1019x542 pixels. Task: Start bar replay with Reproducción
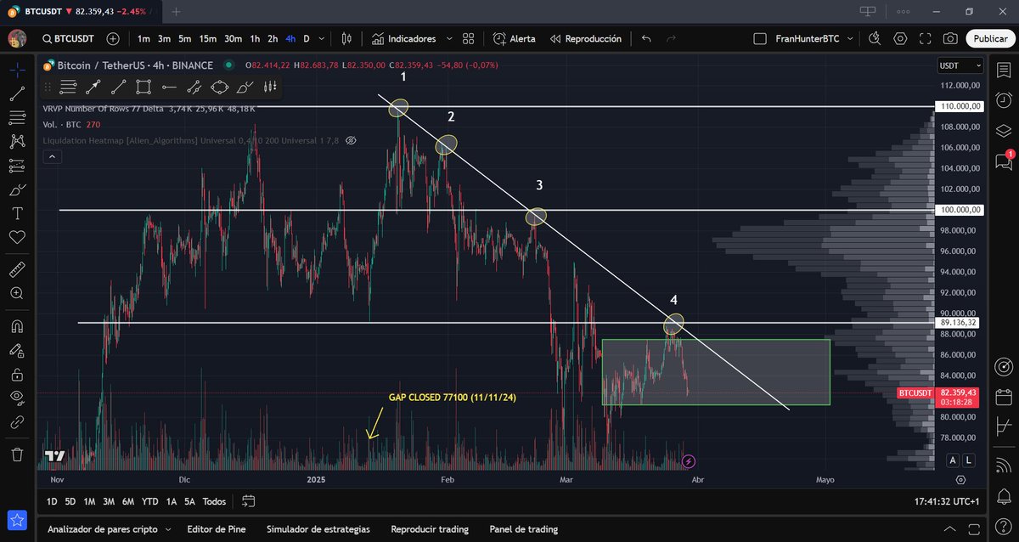click(x=585, y=38)
